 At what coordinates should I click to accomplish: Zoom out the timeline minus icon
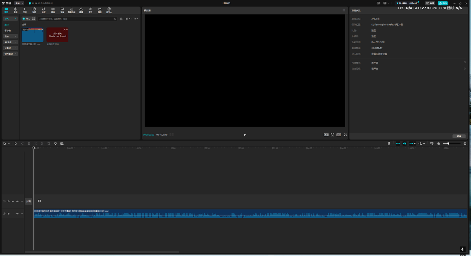[439, 144]
